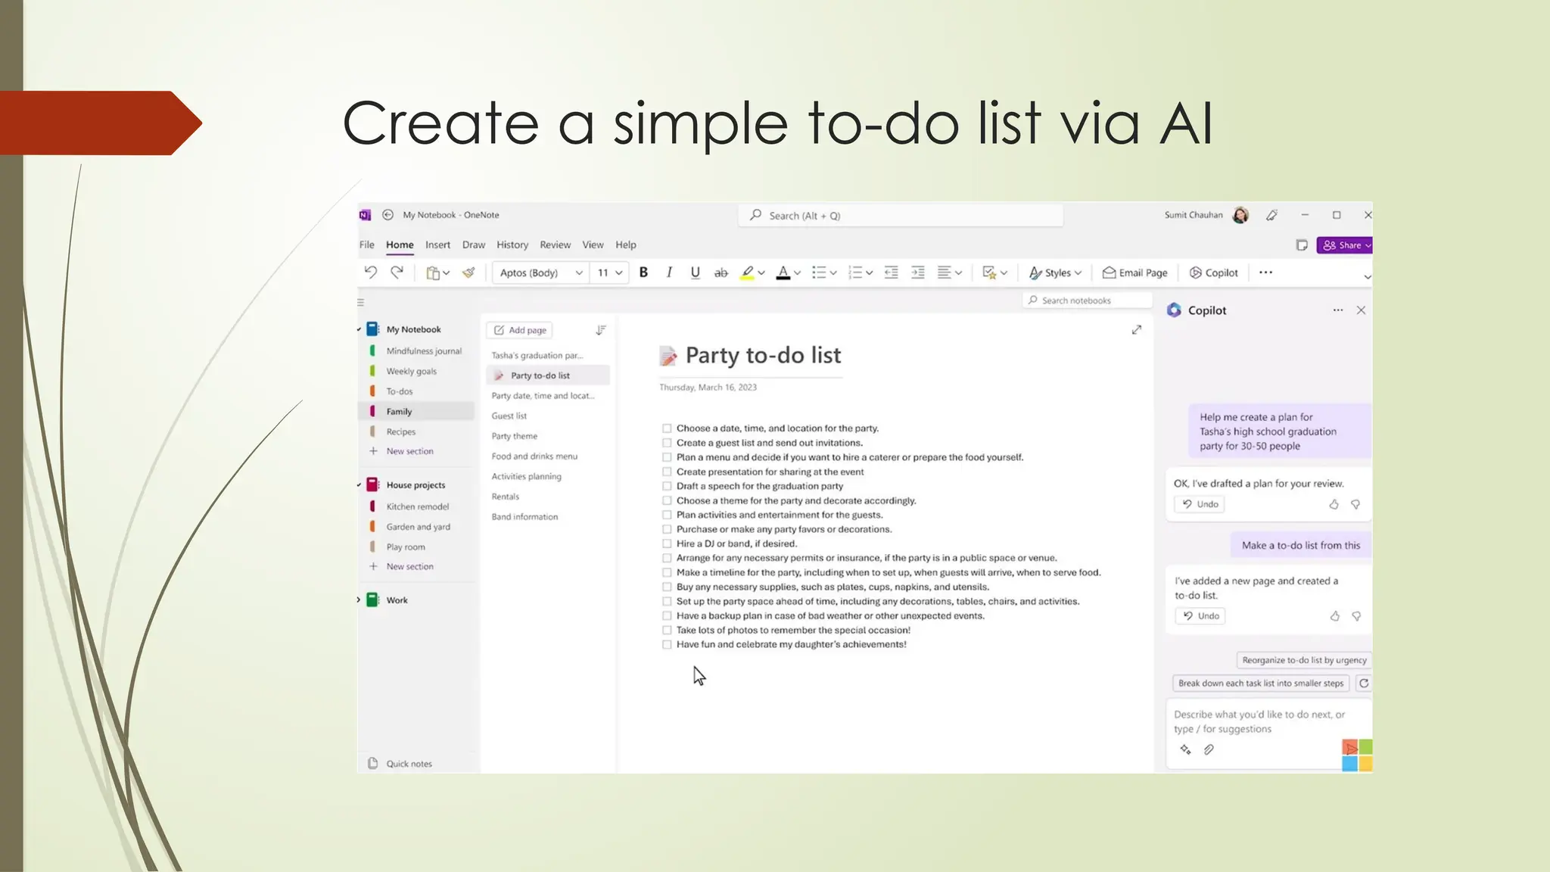Apply the font color swatch
Screen dimensions: 1550x872
tap(783, 272)
